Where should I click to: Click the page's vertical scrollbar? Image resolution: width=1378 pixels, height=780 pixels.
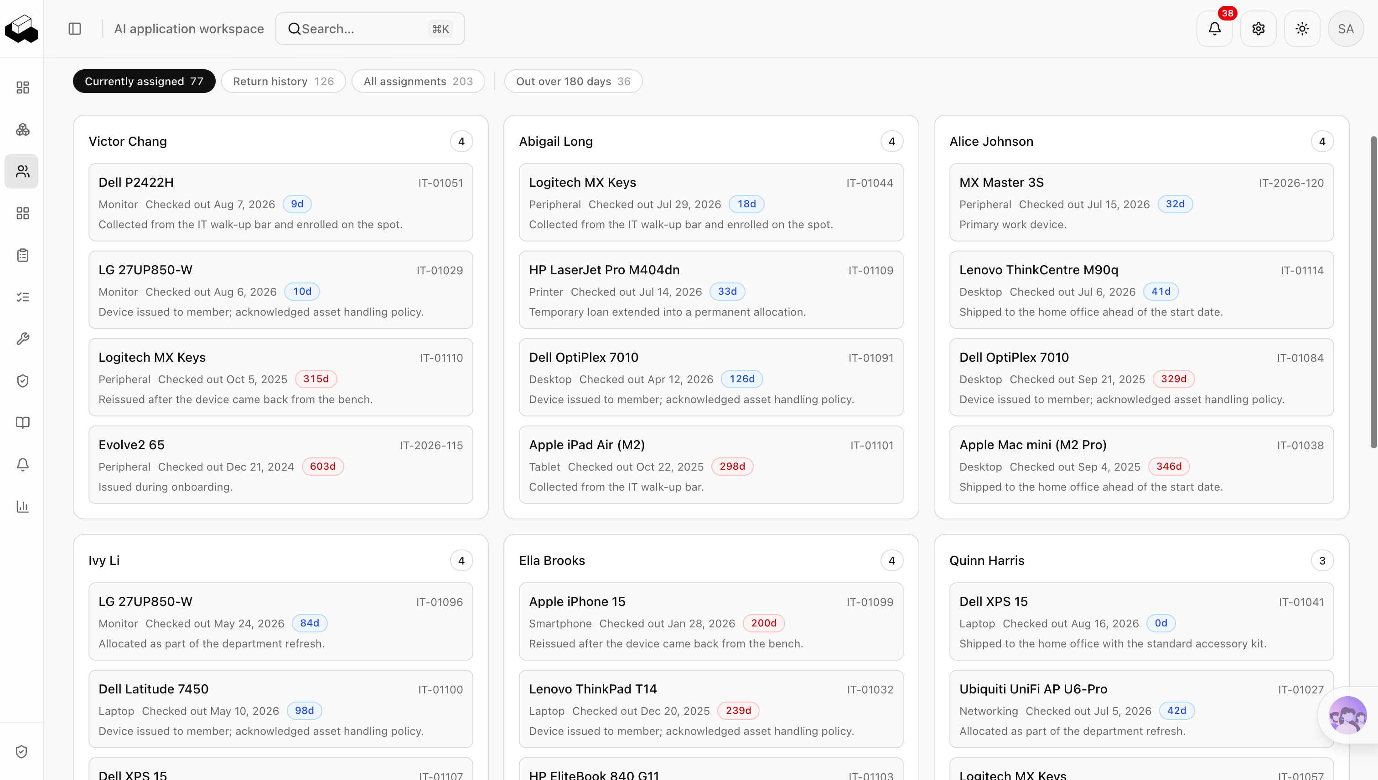1373,292
